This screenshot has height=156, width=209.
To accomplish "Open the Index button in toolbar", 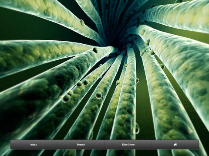I will pyautogui.click(x=34, y=145).
